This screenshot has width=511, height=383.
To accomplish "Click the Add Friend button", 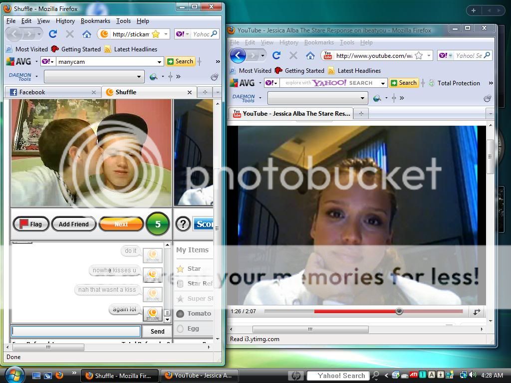I will point(73,224).
